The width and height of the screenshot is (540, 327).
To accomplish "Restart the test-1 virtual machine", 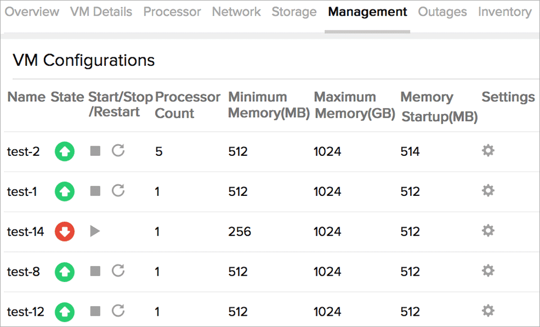I will click(118, 191).
